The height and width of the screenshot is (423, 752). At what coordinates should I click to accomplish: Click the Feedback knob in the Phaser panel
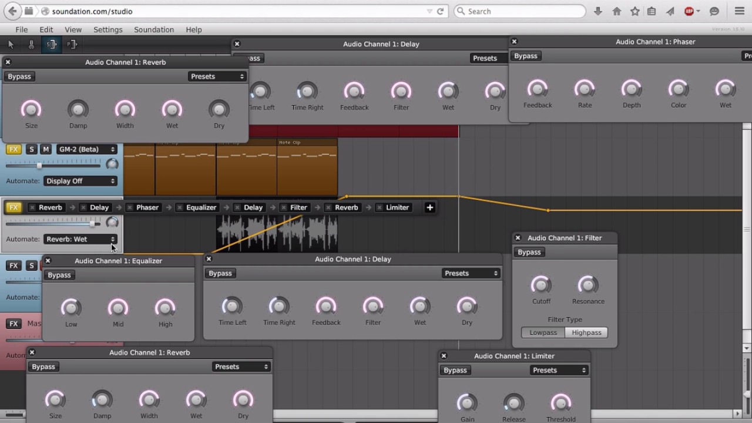pyautogui.click(x=538, y=89)
